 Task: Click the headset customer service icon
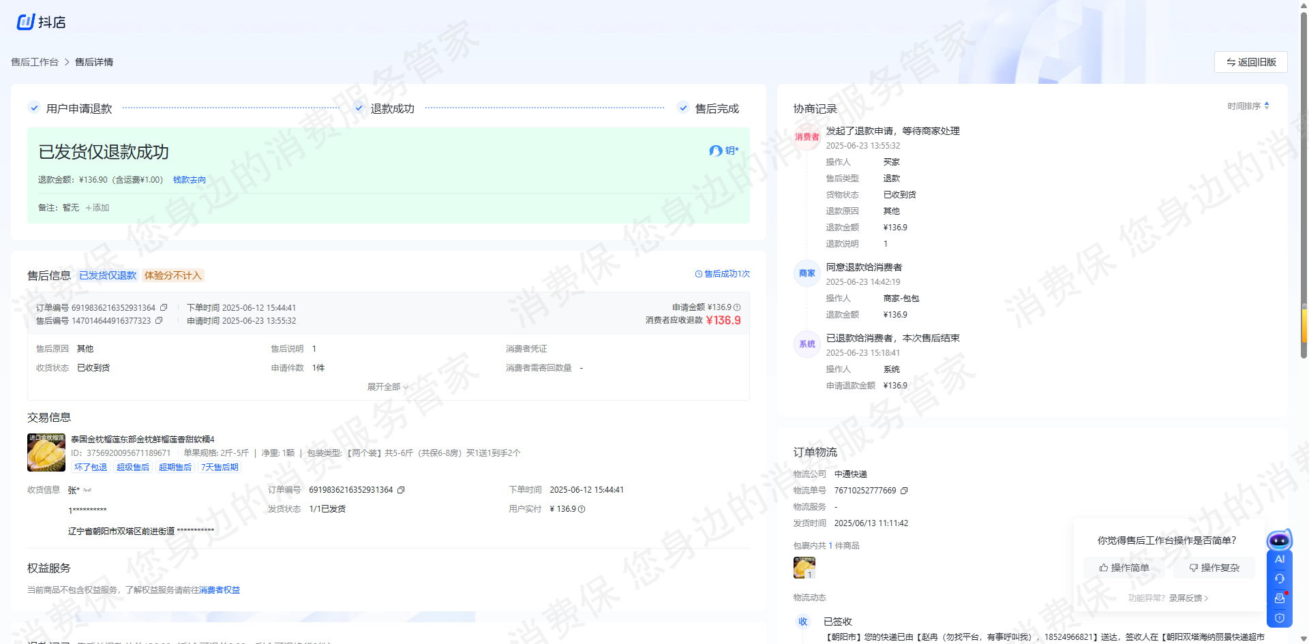(x=1279, y=579)
